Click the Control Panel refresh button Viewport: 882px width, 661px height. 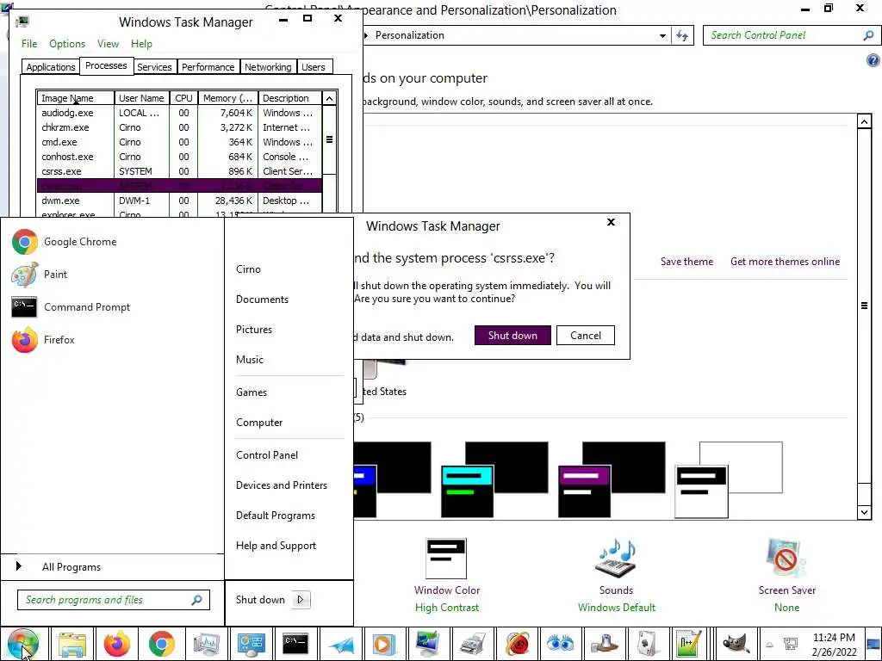[x=682, y=35]
